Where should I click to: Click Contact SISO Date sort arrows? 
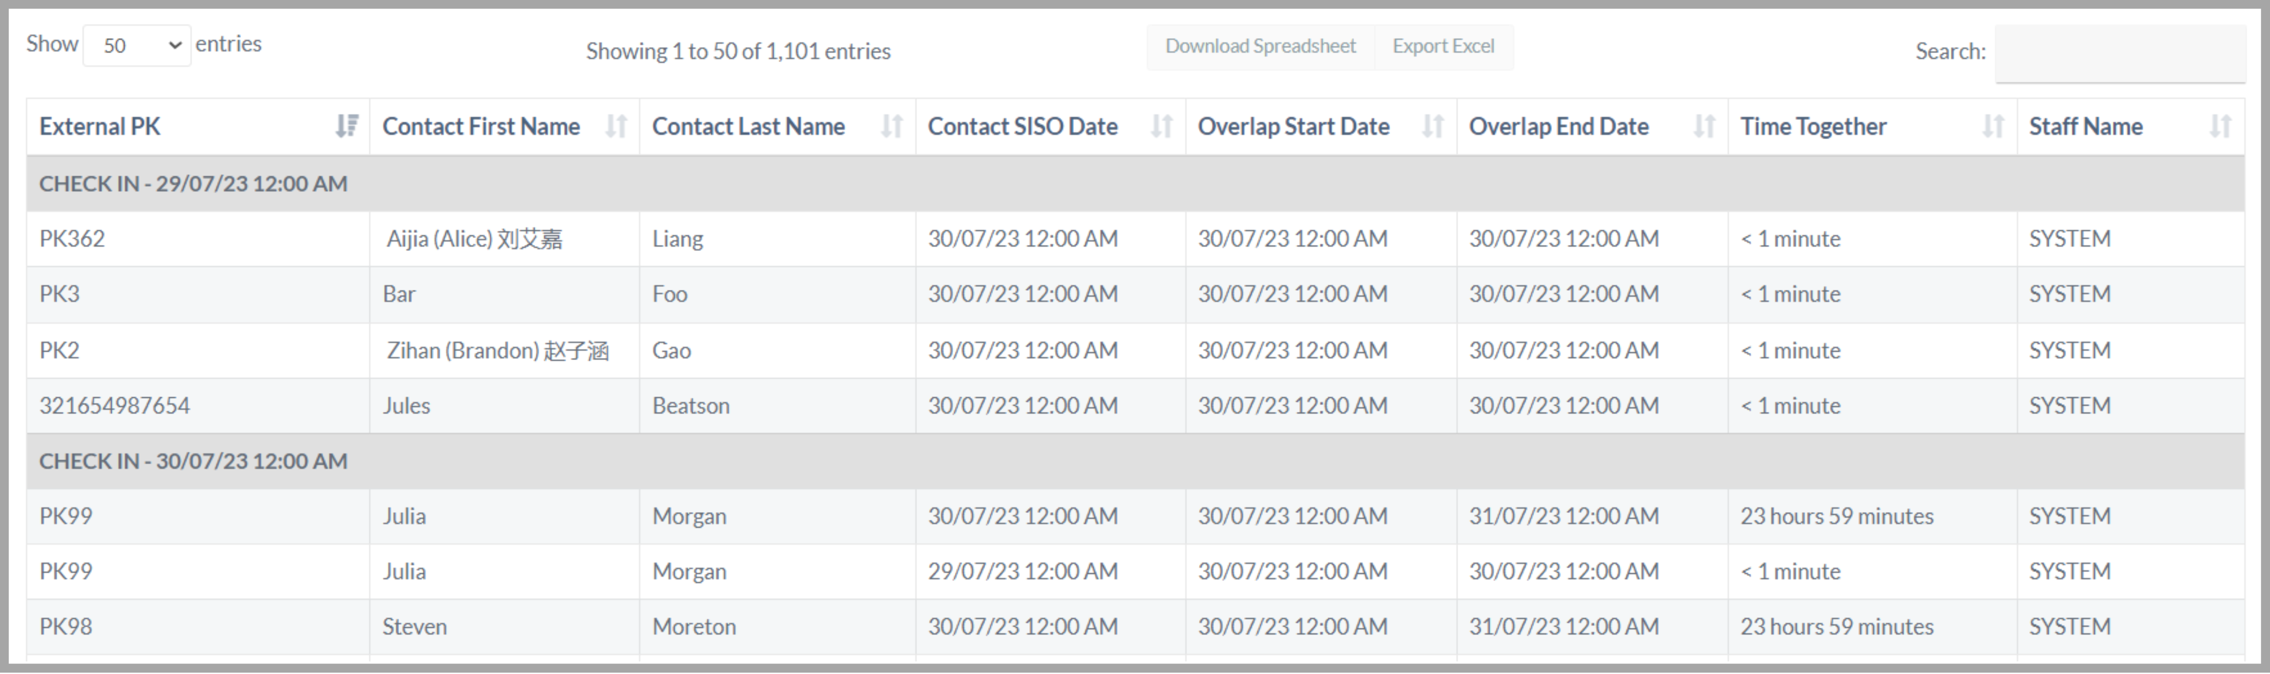pyautogui.click(x=1161, y=127)
